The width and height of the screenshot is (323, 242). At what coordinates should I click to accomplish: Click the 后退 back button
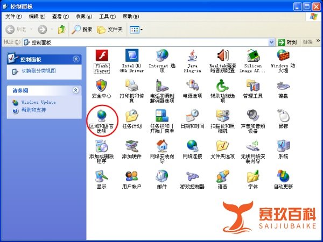16,30
